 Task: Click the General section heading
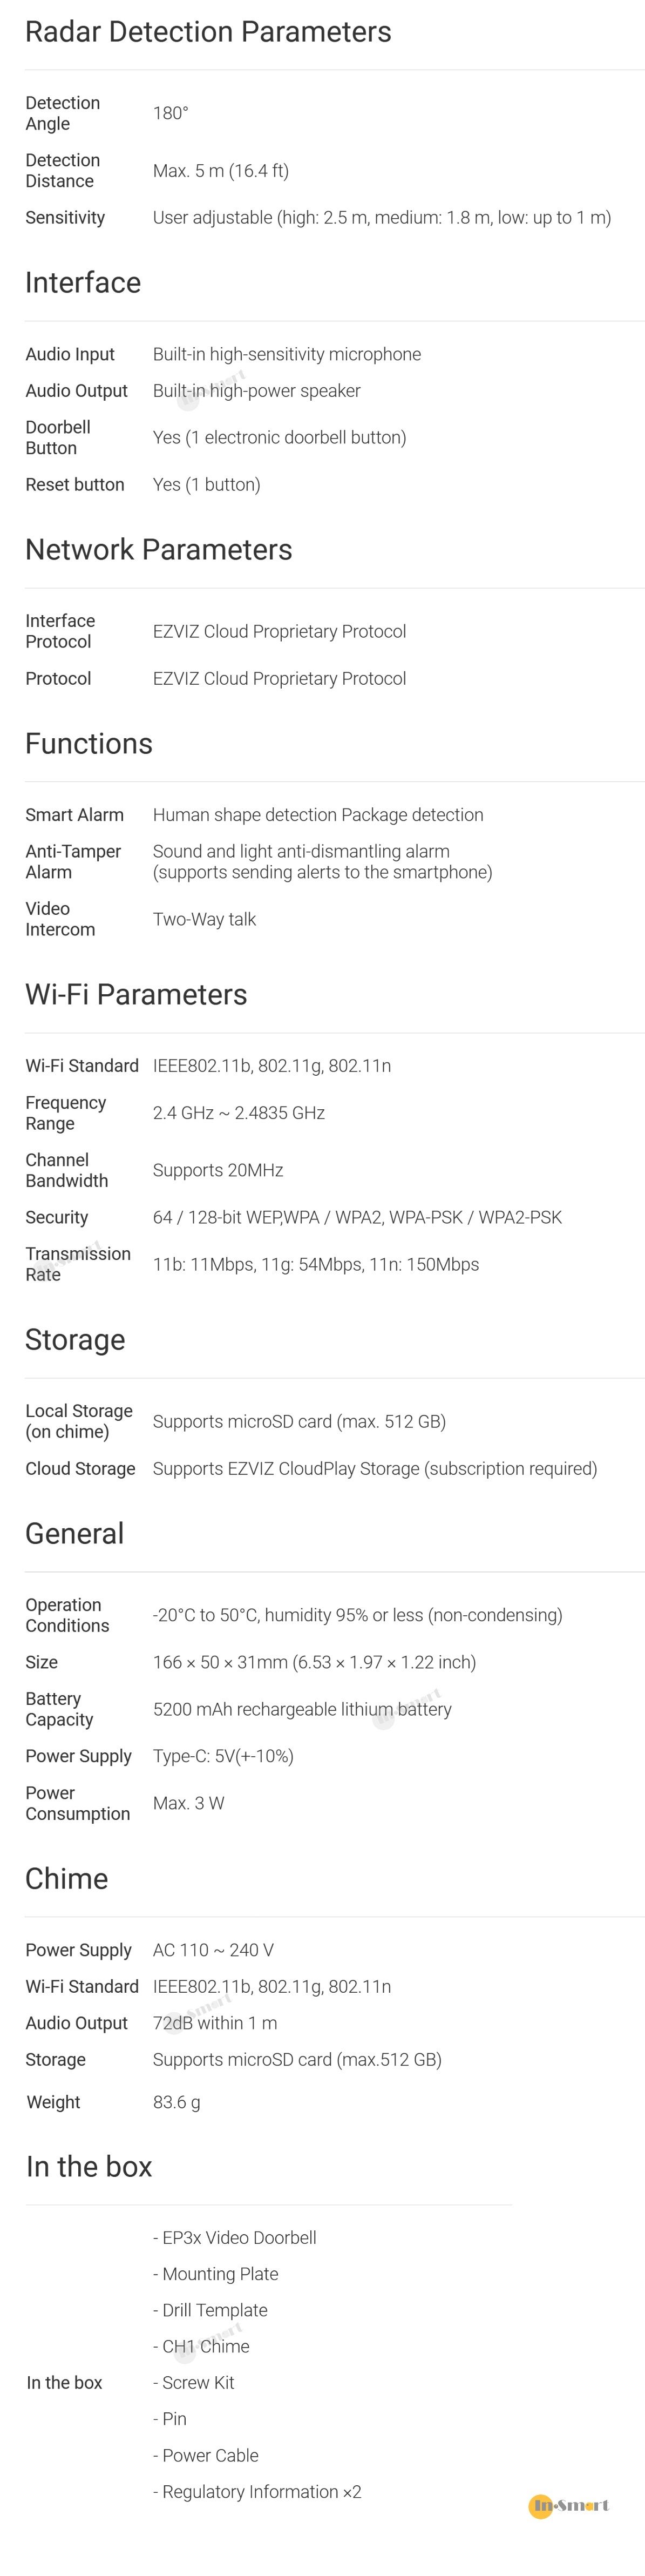[x=75, y=1534]
